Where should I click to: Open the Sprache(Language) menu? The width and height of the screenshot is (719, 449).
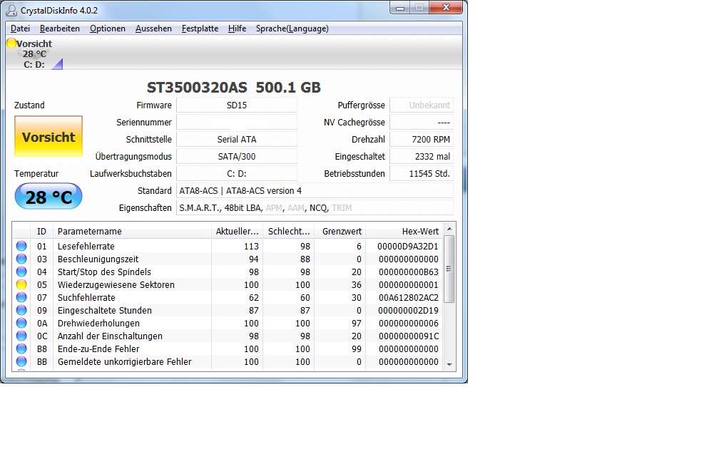pyautogui.click(x=292, y=29)
